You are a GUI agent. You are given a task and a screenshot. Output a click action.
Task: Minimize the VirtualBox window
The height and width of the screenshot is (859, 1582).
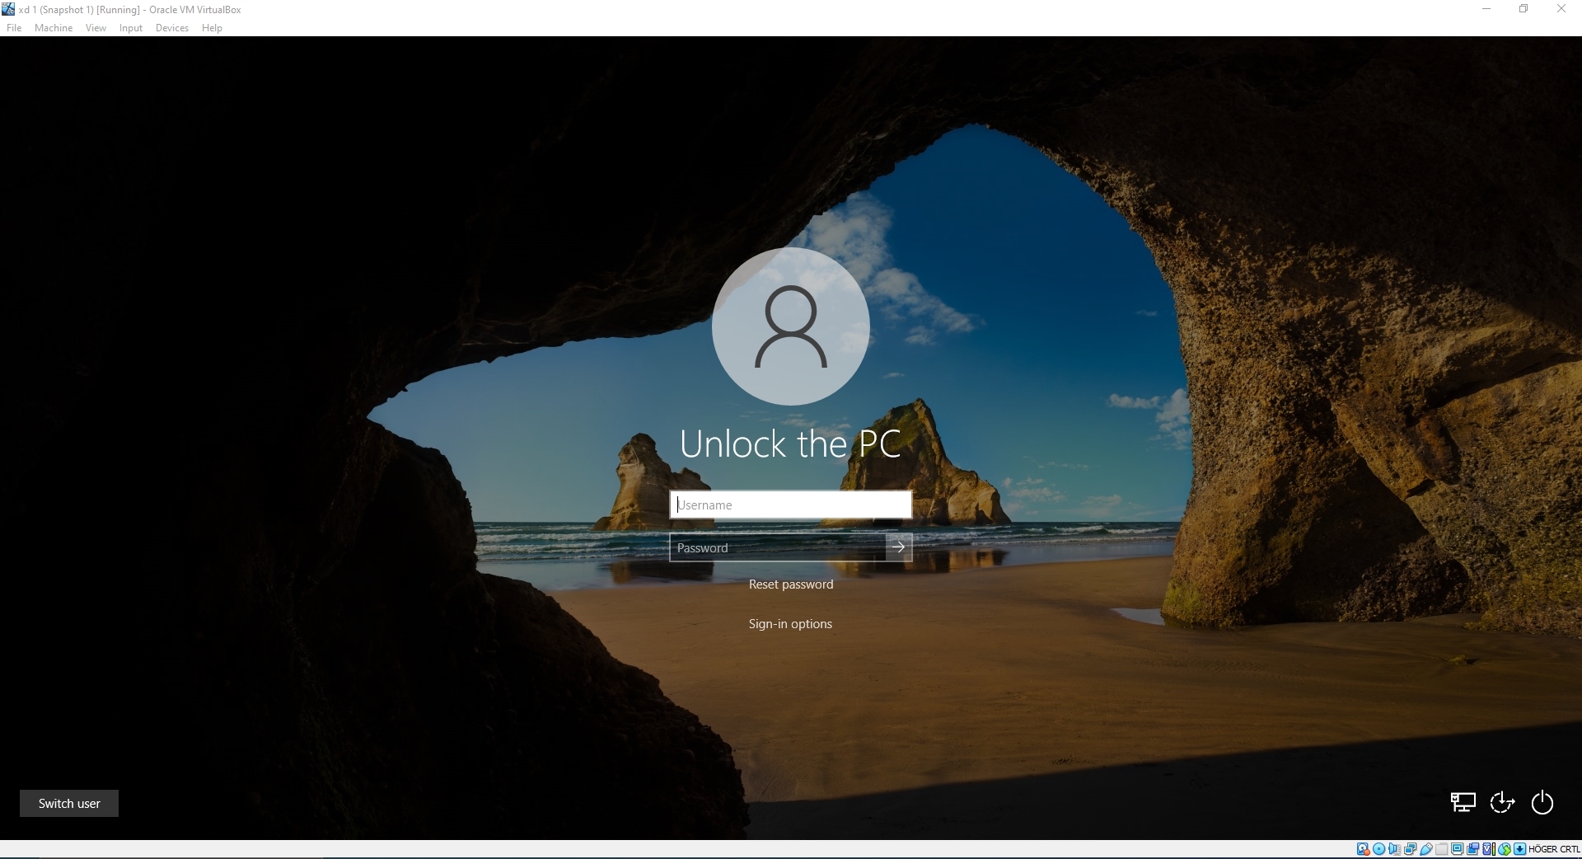[x=1486, y=9]
